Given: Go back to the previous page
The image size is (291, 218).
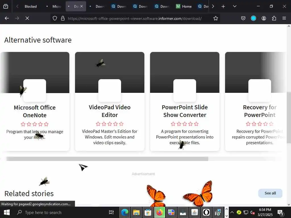Looking at the screenshot, I should 7,18.
